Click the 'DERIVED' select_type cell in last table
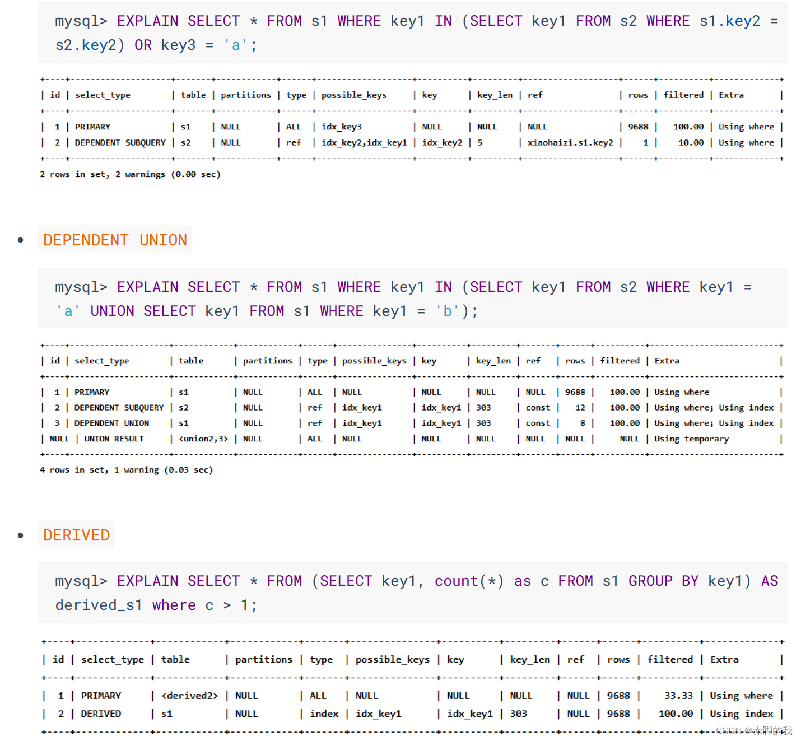This screenshot has width=801, height=741. (x=101, y=714)
